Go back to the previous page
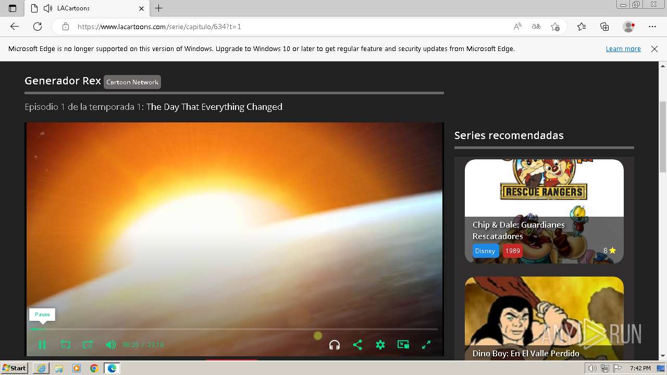The image size is (667, 375). point(15,27)
